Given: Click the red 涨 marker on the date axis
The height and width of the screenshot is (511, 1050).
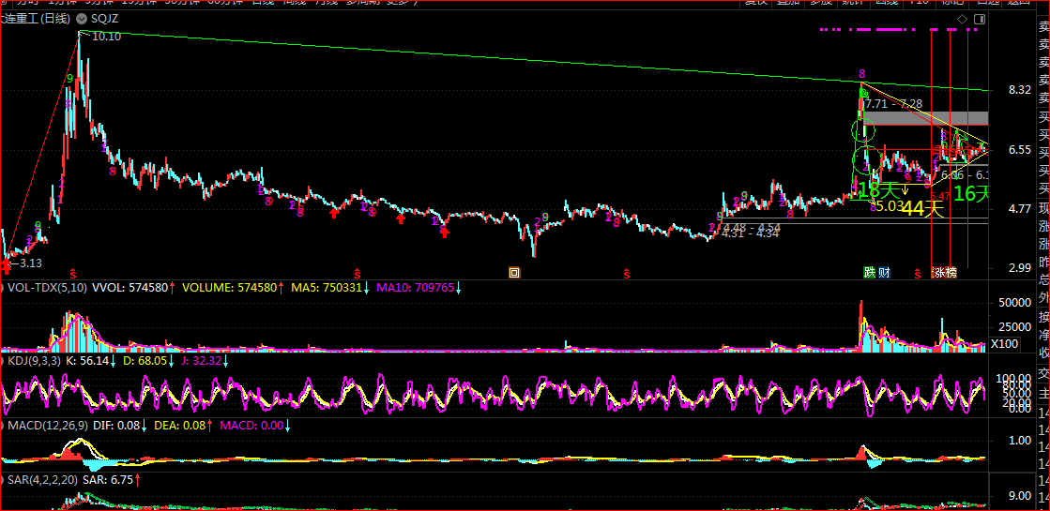Looking at the screenshot, I should coord(937,272).
